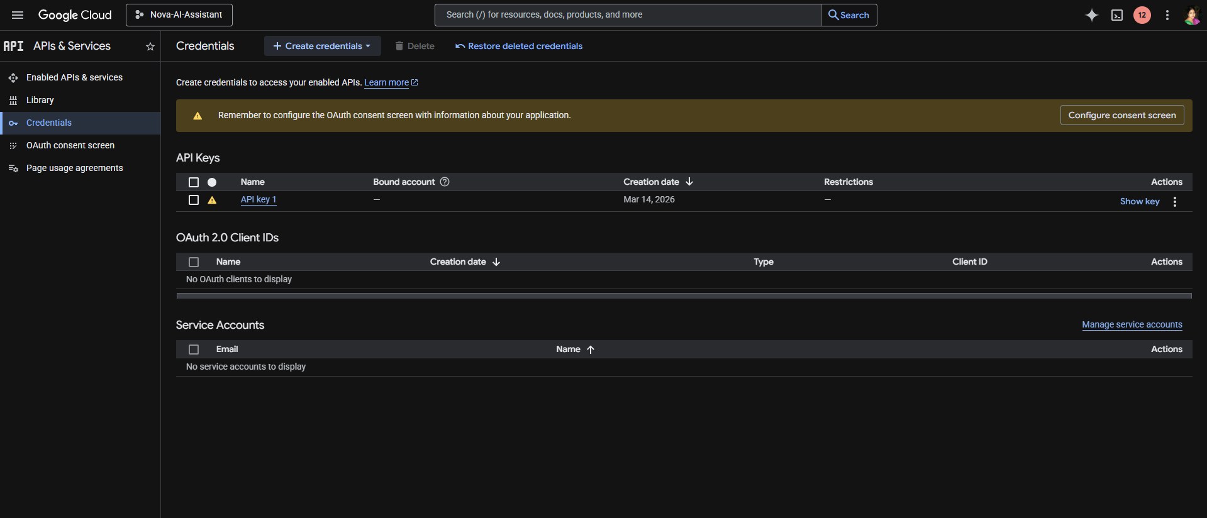This screenshot has width=1207, height=518.
Task: Go to OAuth consent screen sidebar item
Action: pos(70,145)
